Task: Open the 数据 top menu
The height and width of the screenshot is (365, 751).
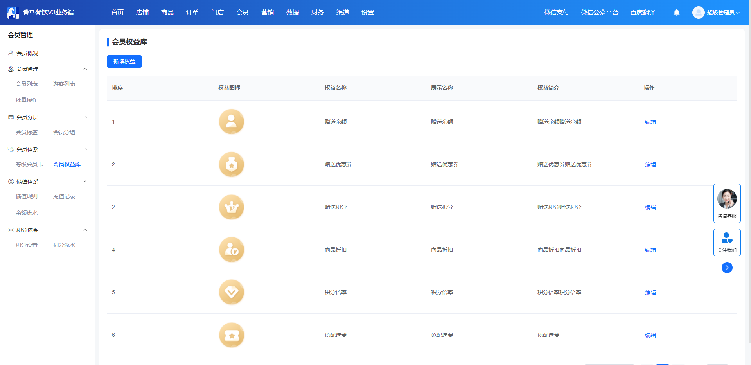Action: coord(293,13)
